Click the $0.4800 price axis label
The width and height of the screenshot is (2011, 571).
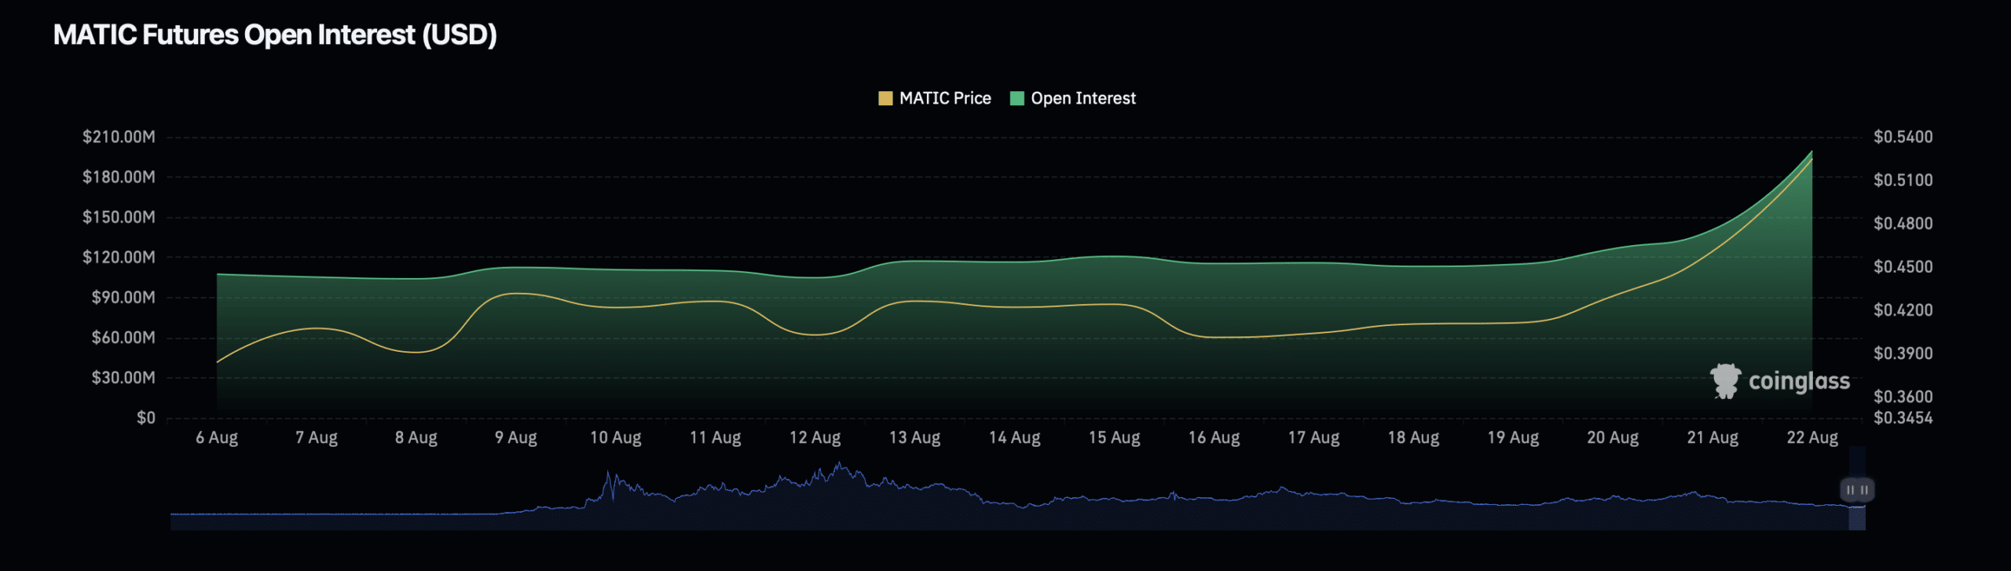tap(1903, 223)
